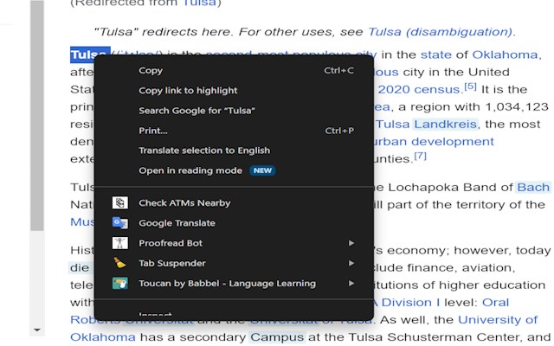
Task: Click the scrollbar down arrow
Action: coord(37,330)
